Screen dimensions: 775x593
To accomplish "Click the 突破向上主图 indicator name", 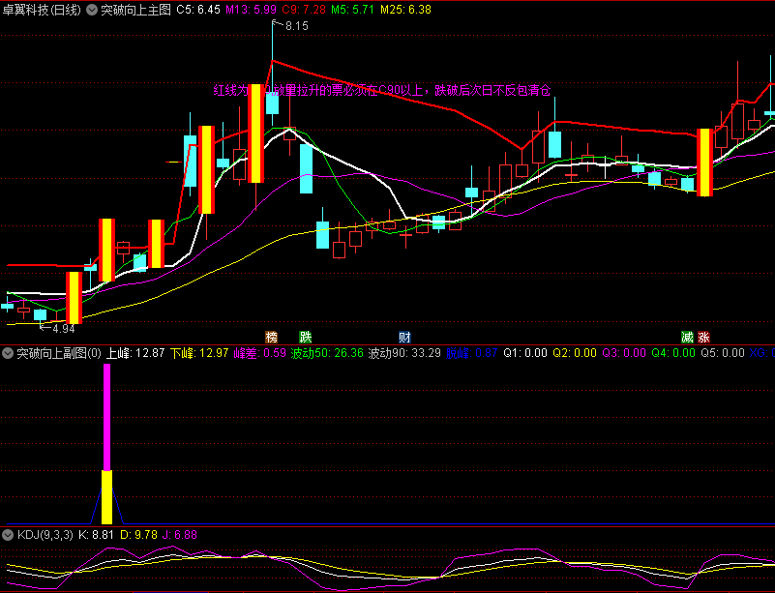I will [135, 10].
